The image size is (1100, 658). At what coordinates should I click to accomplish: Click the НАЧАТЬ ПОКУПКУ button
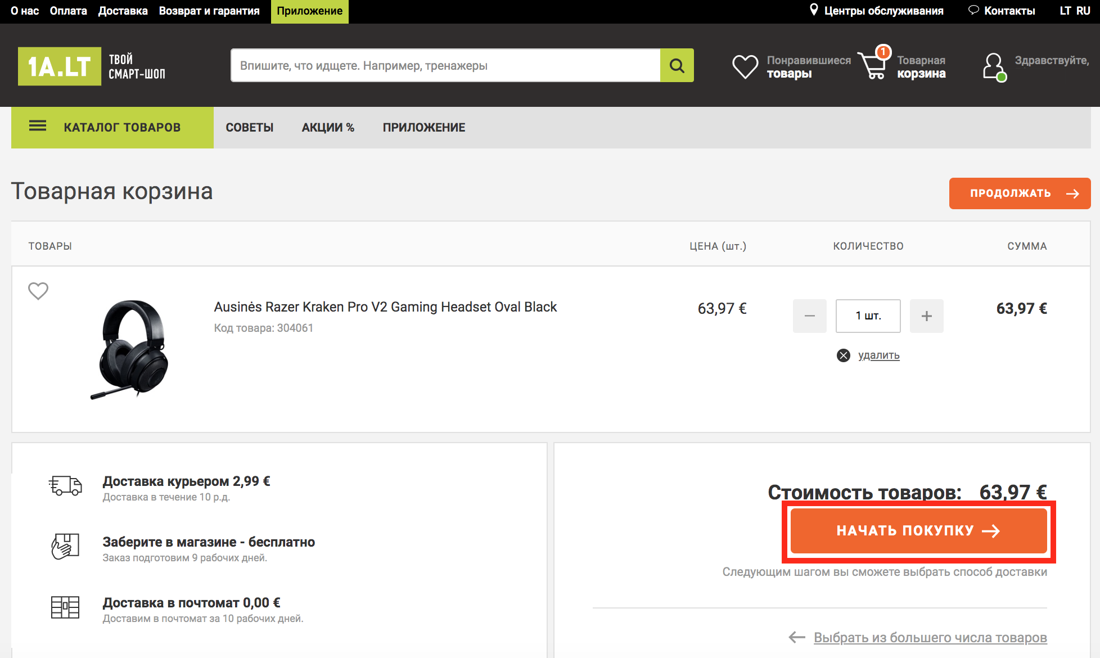(x=919, y=531)
